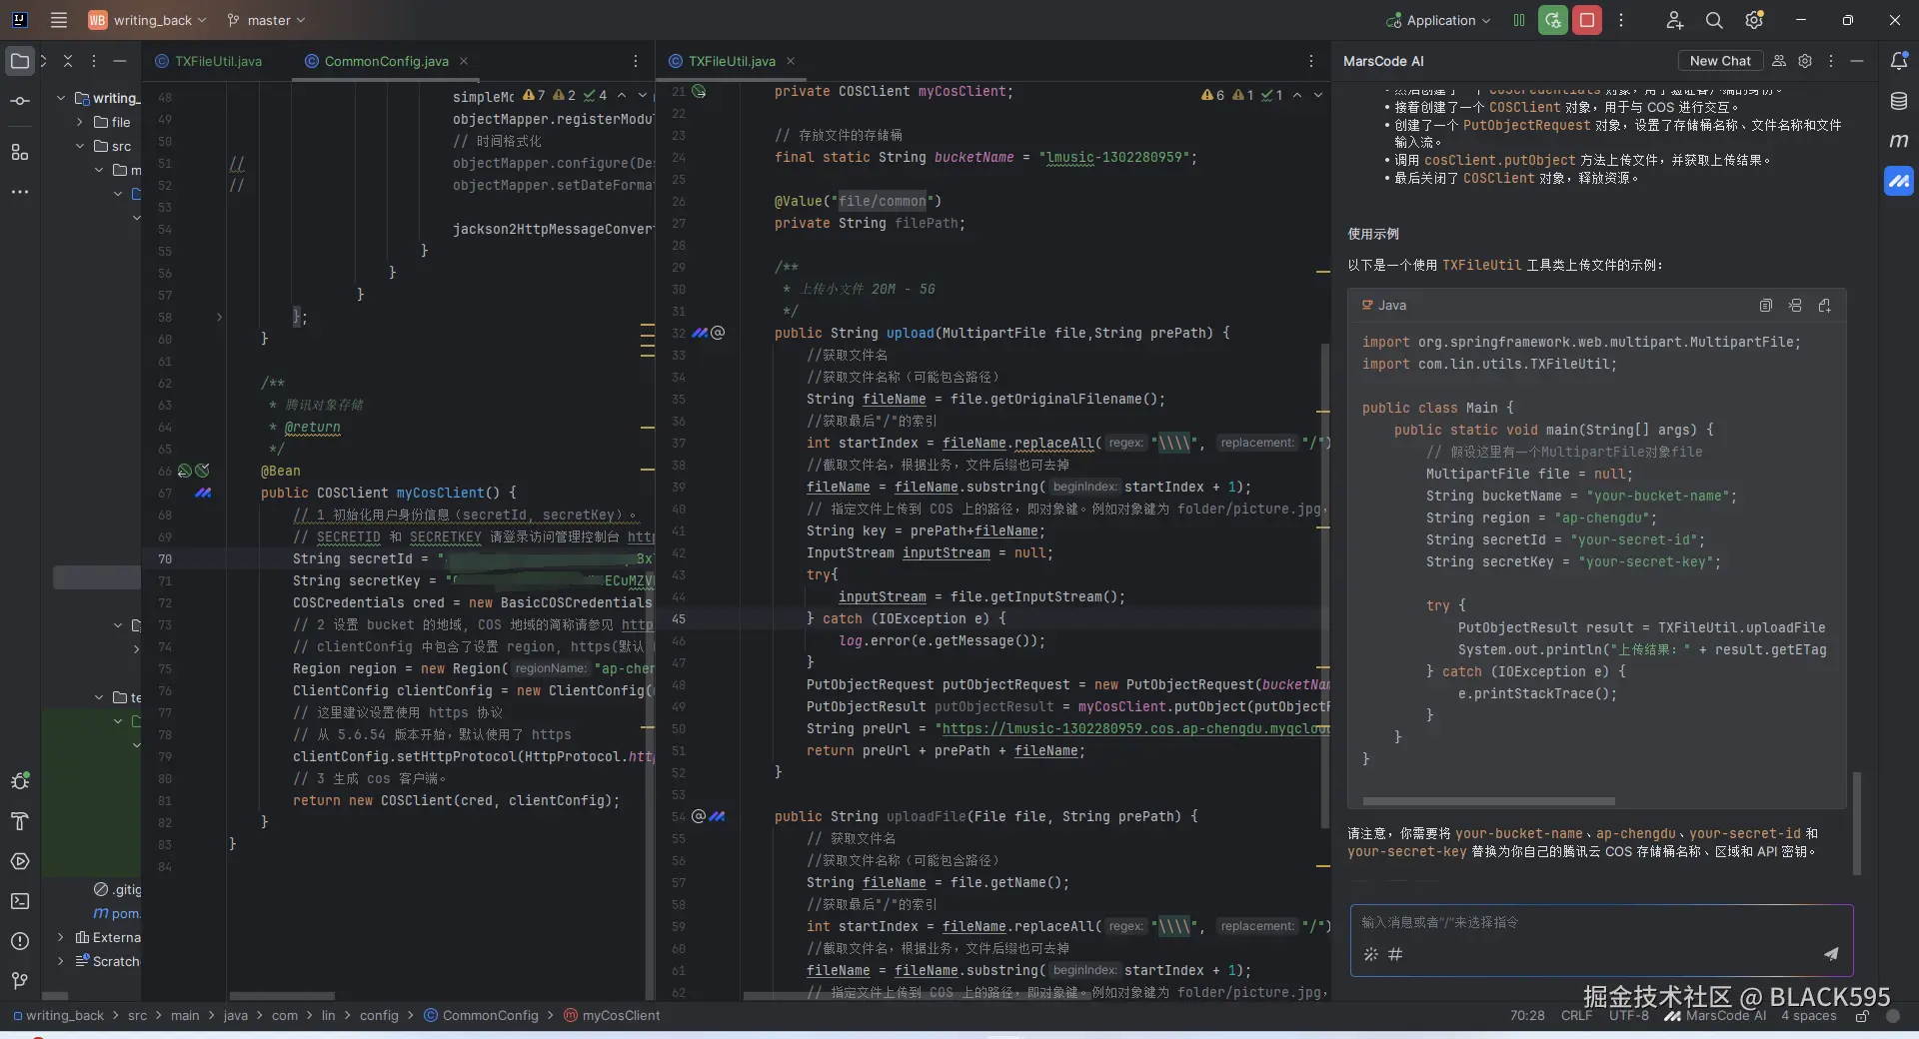Open the Terminal tool window
Image resolution: width=1919 pixels, height=1039 pixels.
pos(20,901)
